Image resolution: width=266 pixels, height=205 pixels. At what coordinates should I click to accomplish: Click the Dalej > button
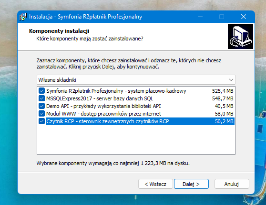click(x=191, y=184)
